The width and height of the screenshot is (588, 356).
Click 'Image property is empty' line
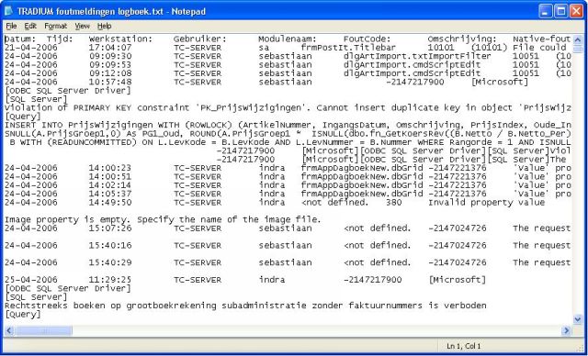(x=163, y=219)
